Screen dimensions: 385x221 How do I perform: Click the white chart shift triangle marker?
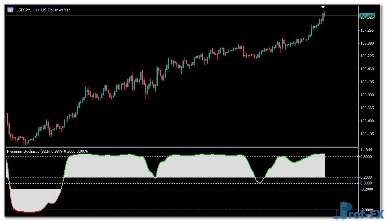[323, 7]
